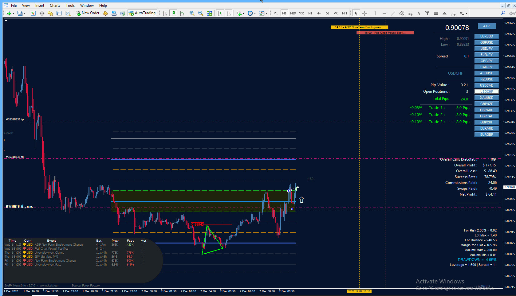The width and height of the screenshot is (516, 296).
Task: Select the XAUUSD symbol button
Action: (x=486, y=98)
